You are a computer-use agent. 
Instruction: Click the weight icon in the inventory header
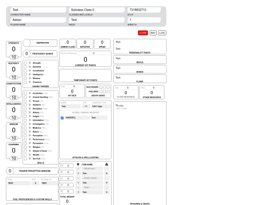click(x=107, y=165)
